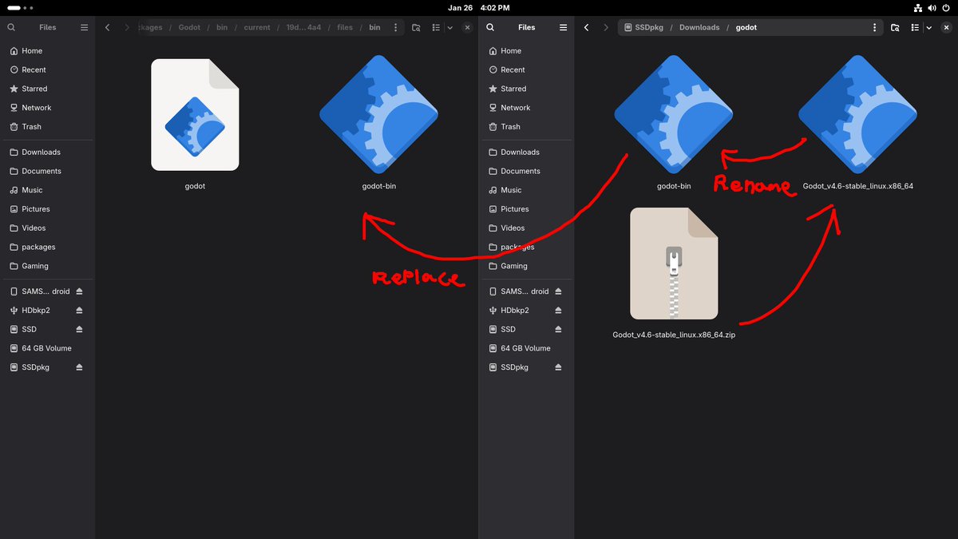The height and width of the screenshot is (539, 958).
Task: Go back in the right Files window
Action: 587,27
